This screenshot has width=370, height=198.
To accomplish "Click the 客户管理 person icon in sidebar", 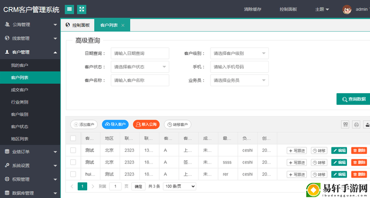I will click(x=7, y=52).
